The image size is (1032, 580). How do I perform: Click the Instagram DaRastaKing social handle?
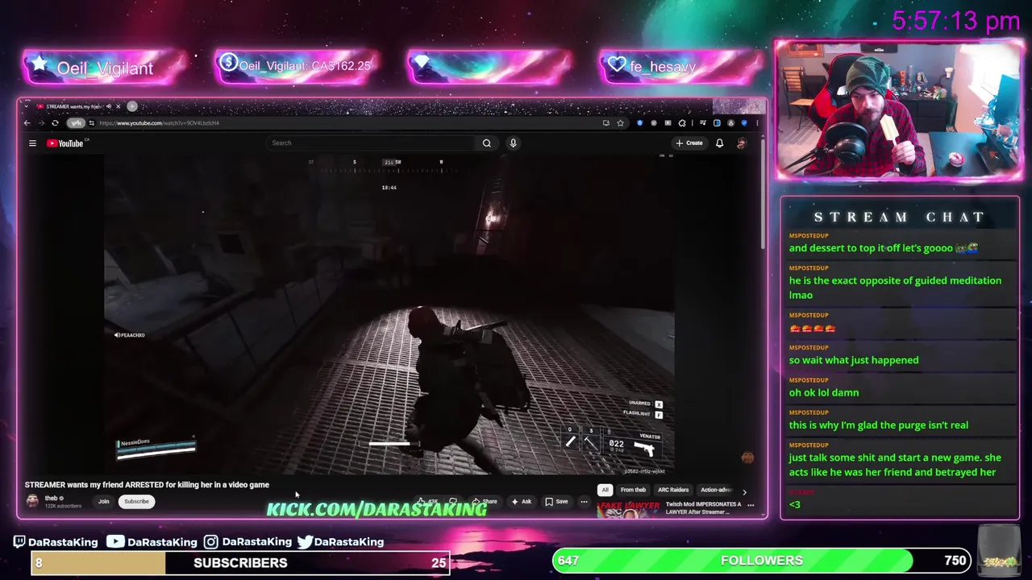point(248,541)
